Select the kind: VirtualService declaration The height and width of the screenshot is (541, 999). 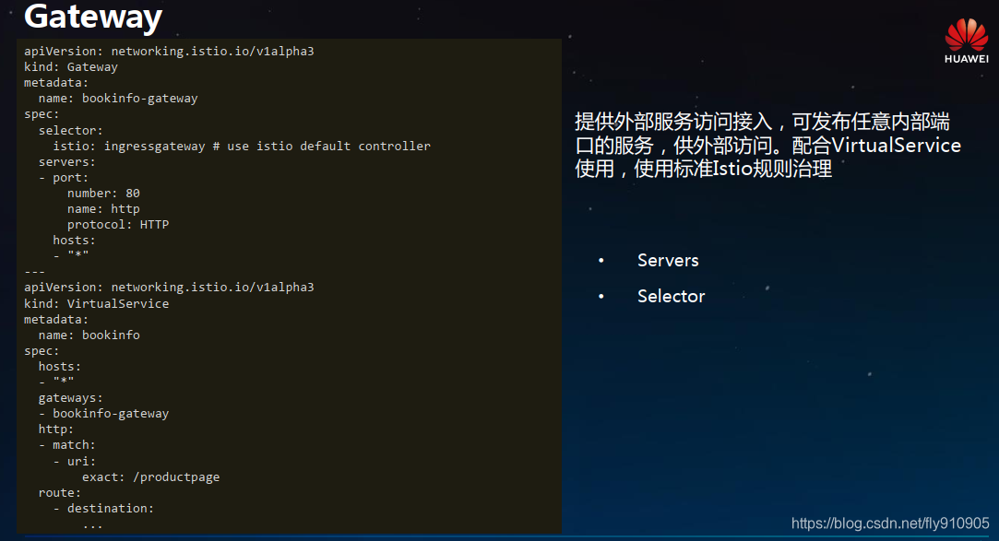(97, 303)
